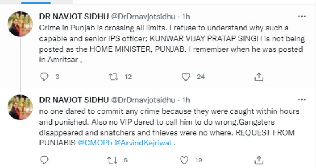Click the first tweet's profile avatar
The width and height of the screenshot is (316, 168).
[x=20, y=24]
